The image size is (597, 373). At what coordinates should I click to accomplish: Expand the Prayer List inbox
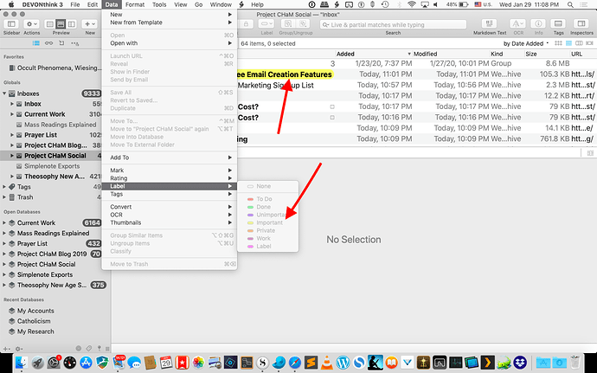12,135
